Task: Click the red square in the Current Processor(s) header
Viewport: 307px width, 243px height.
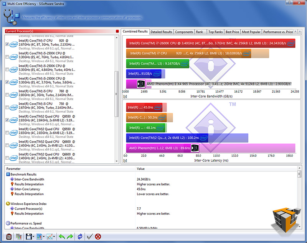Action: [x=117, y=31]
